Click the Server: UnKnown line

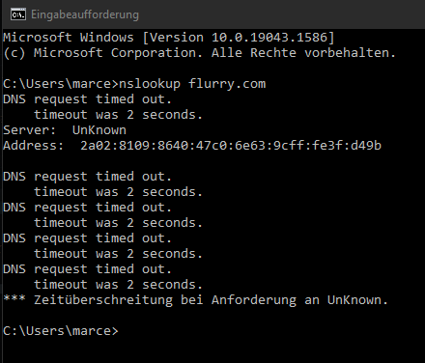pyautogui.click(x=65, y=130)
